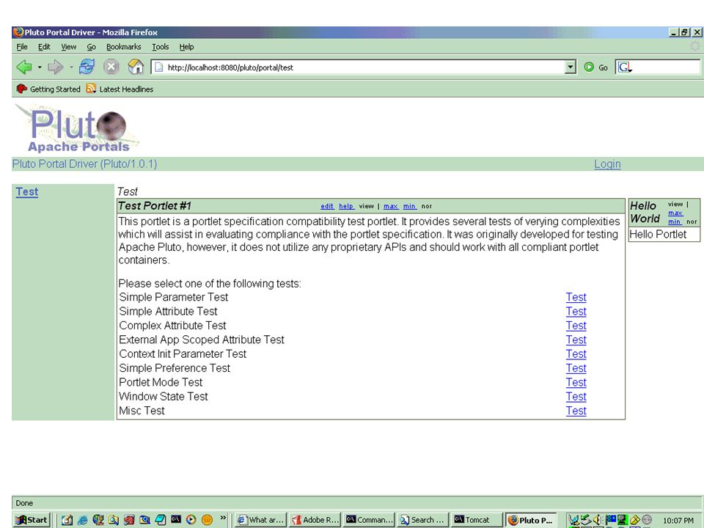The image size is (704, 528).
Task: Switch to Adobe Reader taskbar window
Action: tap(315, 520)
